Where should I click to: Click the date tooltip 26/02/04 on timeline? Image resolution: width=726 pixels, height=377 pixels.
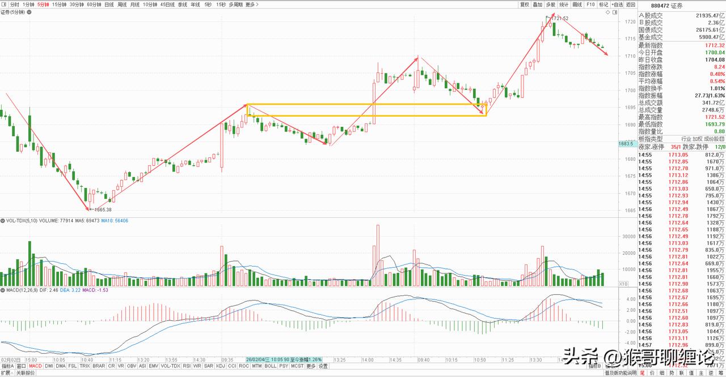coord(284,359)
